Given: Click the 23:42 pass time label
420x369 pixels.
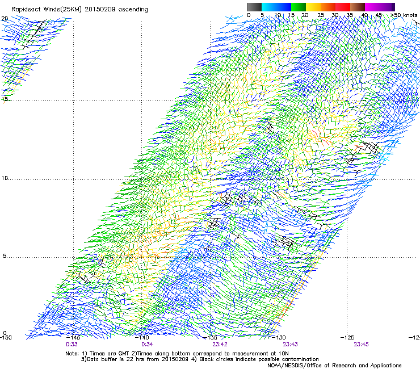Looking at the screenshot, I should (x=220, y=345).
